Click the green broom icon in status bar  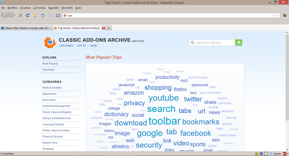(256, 153)
